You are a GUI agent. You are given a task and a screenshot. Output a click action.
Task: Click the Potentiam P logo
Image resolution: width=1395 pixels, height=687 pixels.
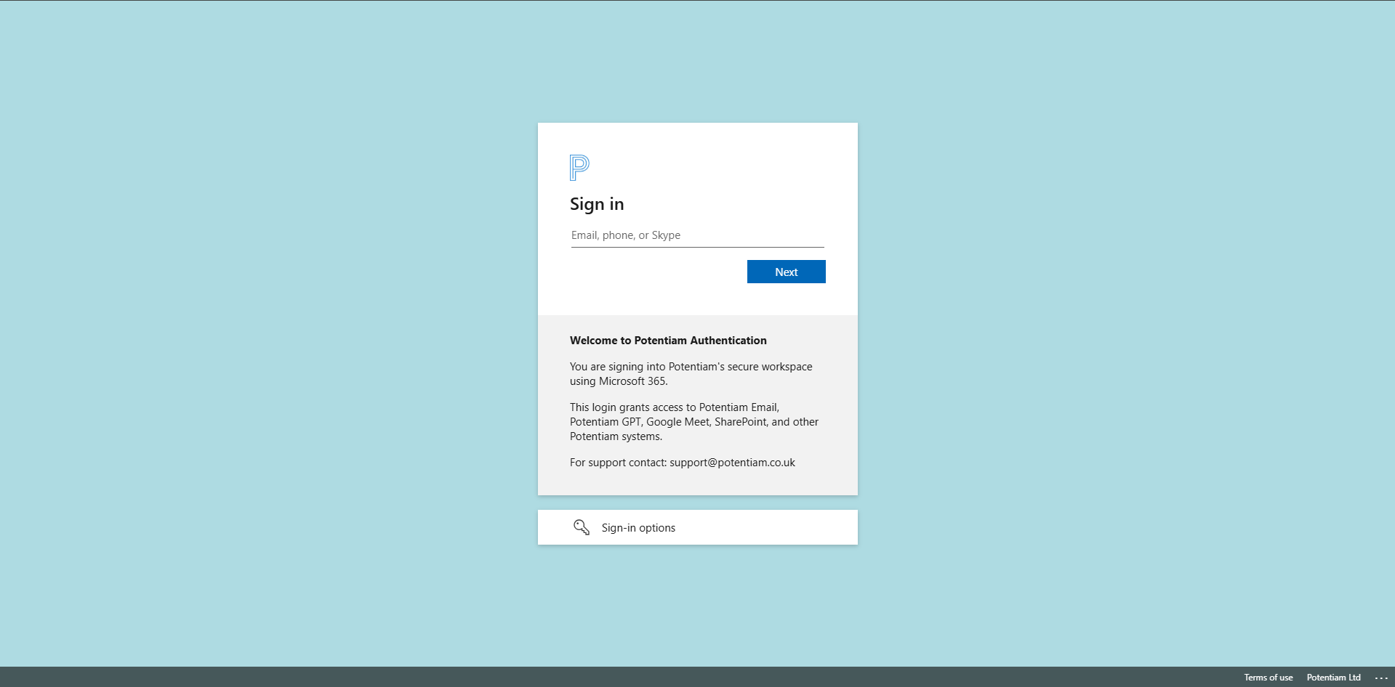579,168
